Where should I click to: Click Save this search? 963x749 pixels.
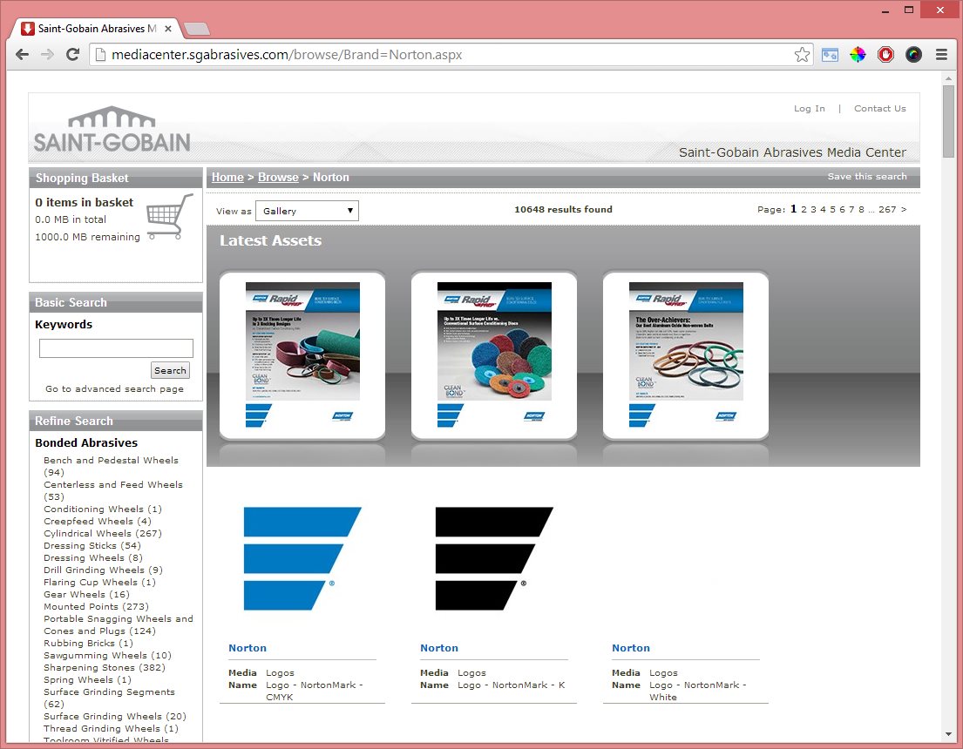(x=866, y=176)
